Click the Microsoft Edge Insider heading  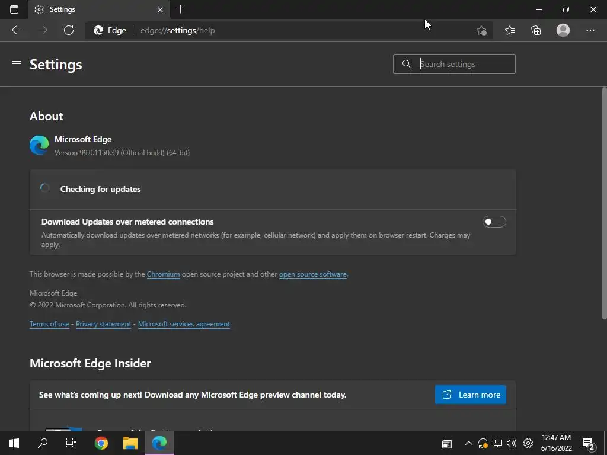click(90, 363)
